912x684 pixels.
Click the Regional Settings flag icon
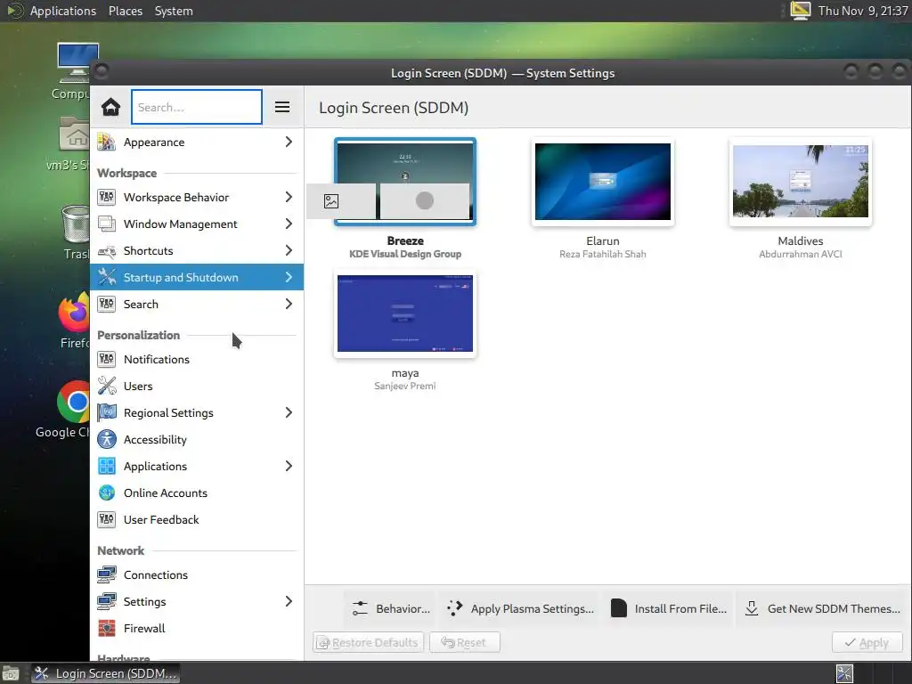tap(107, 413)
